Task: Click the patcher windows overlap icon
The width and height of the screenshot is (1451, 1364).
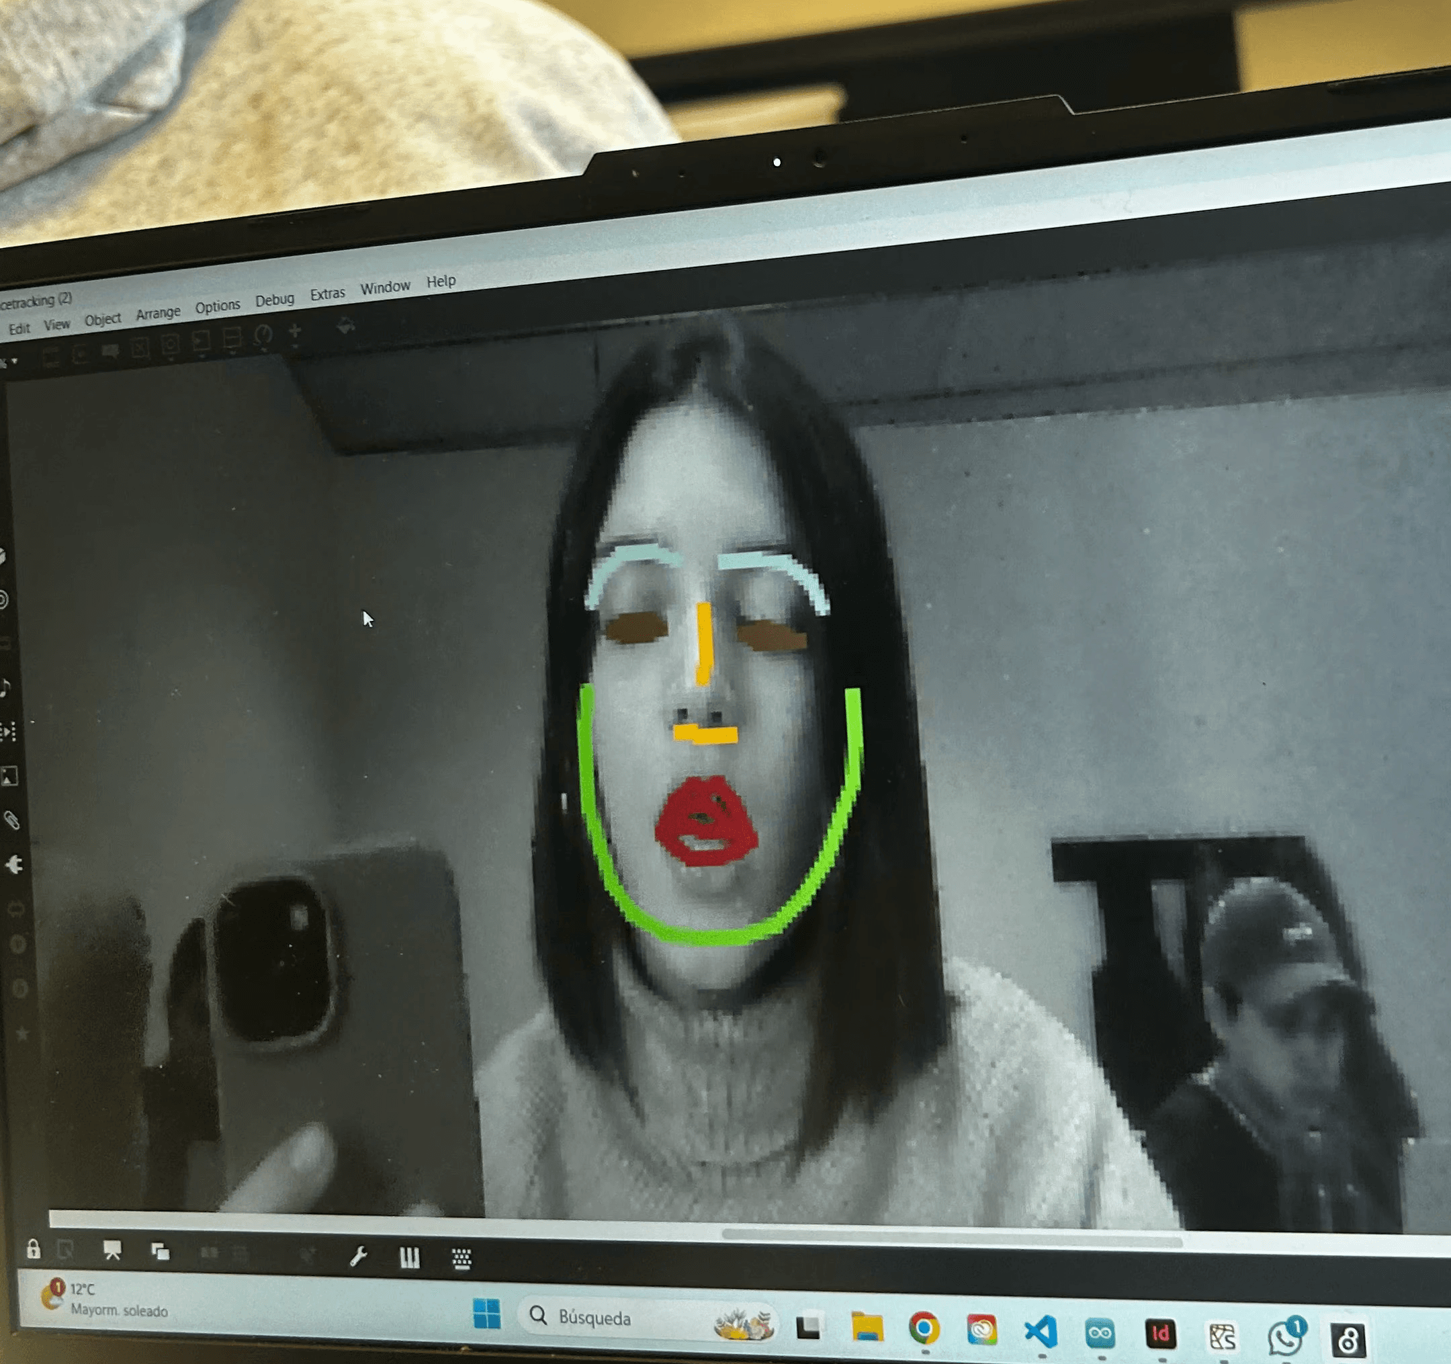Action: click(x=160, y=1252)
